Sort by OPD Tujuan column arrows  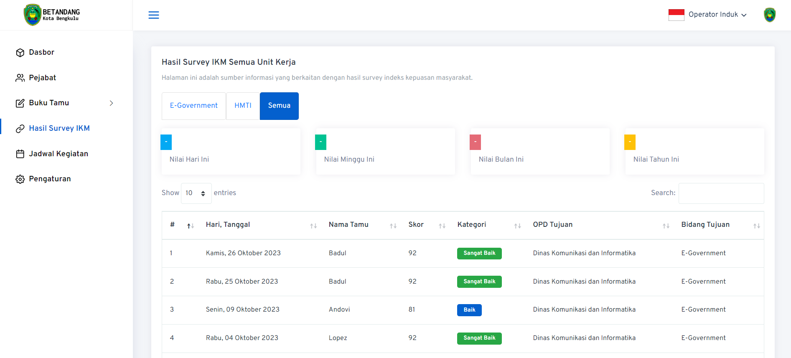(666, 226)
